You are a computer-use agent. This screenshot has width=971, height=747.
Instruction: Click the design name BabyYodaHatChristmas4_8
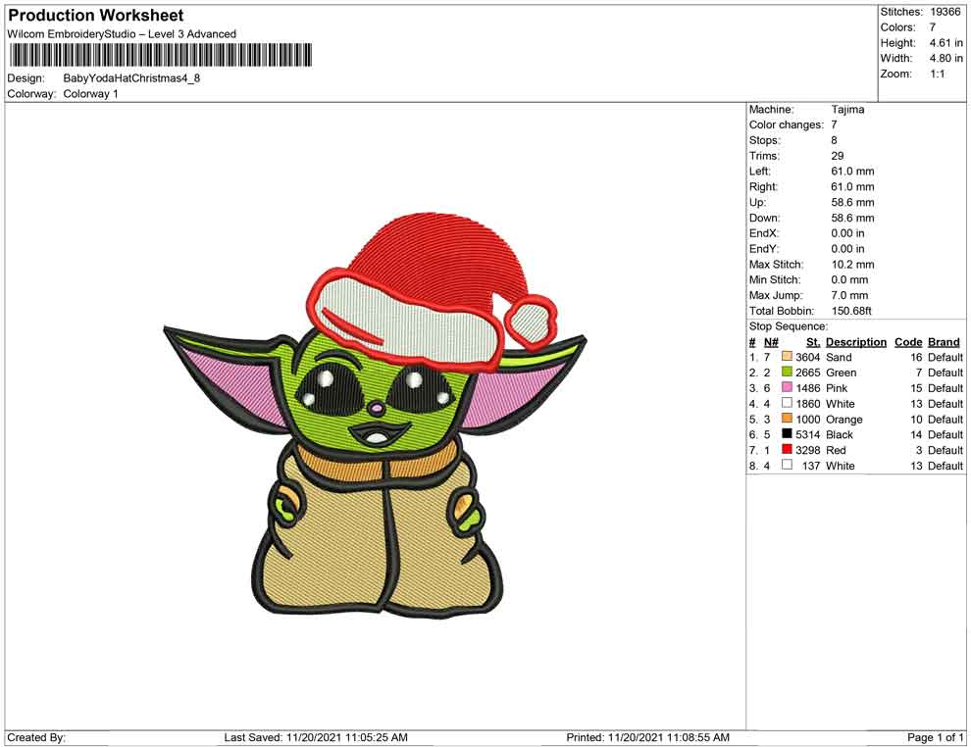(131, 78)
